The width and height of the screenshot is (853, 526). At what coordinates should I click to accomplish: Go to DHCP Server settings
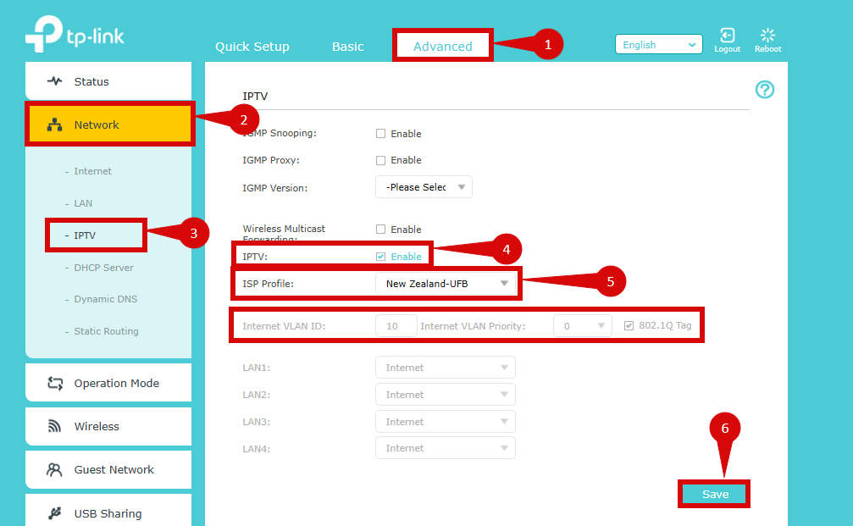(x=103, y=268)
